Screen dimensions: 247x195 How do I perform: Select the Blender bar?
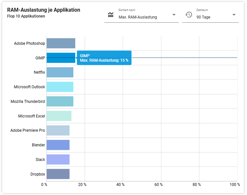pos(58,145)
